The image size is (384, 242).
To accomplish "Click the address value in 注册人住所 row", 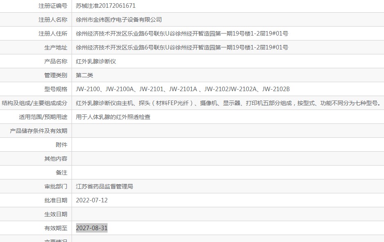I will (182, 34).
